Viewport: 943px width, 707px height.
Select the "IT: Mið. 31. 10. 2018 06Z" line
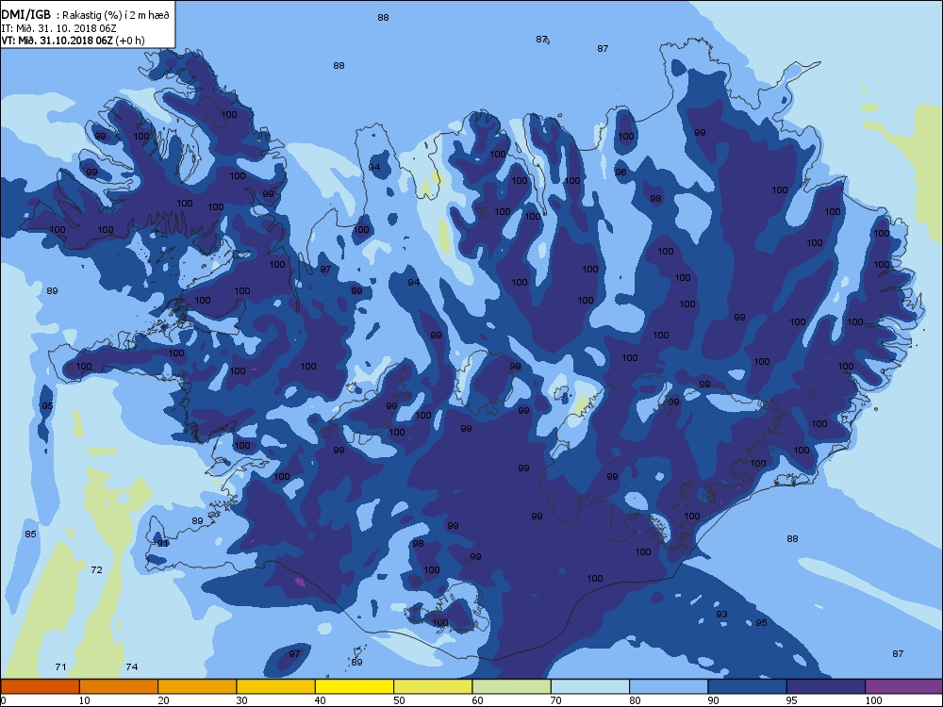[x=58, y=28]
